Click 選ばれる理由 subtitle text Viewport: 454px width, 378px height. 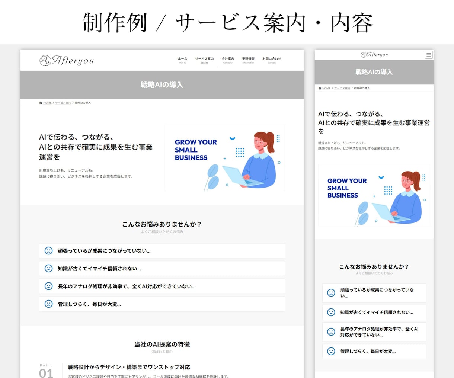tap(162, 352)
